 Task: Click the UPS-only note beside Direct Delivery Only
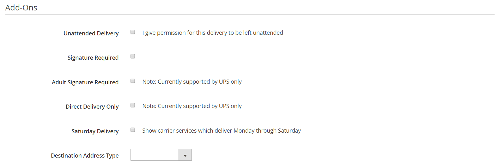(192, 106)
